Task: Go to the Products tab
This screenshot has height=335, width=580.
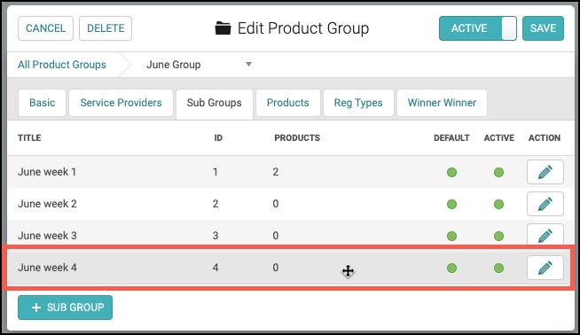Action: point(287,103)
